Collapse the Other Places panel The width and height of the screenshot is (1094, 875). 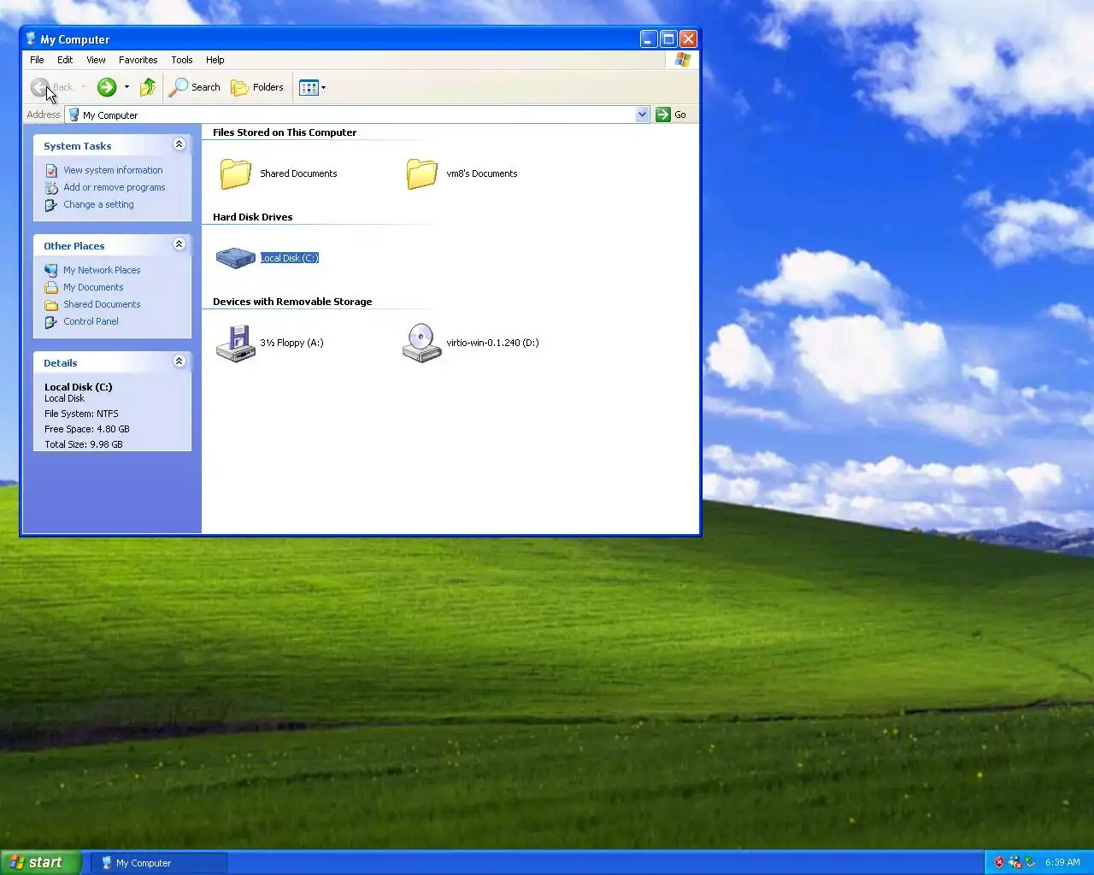point(179,244)
